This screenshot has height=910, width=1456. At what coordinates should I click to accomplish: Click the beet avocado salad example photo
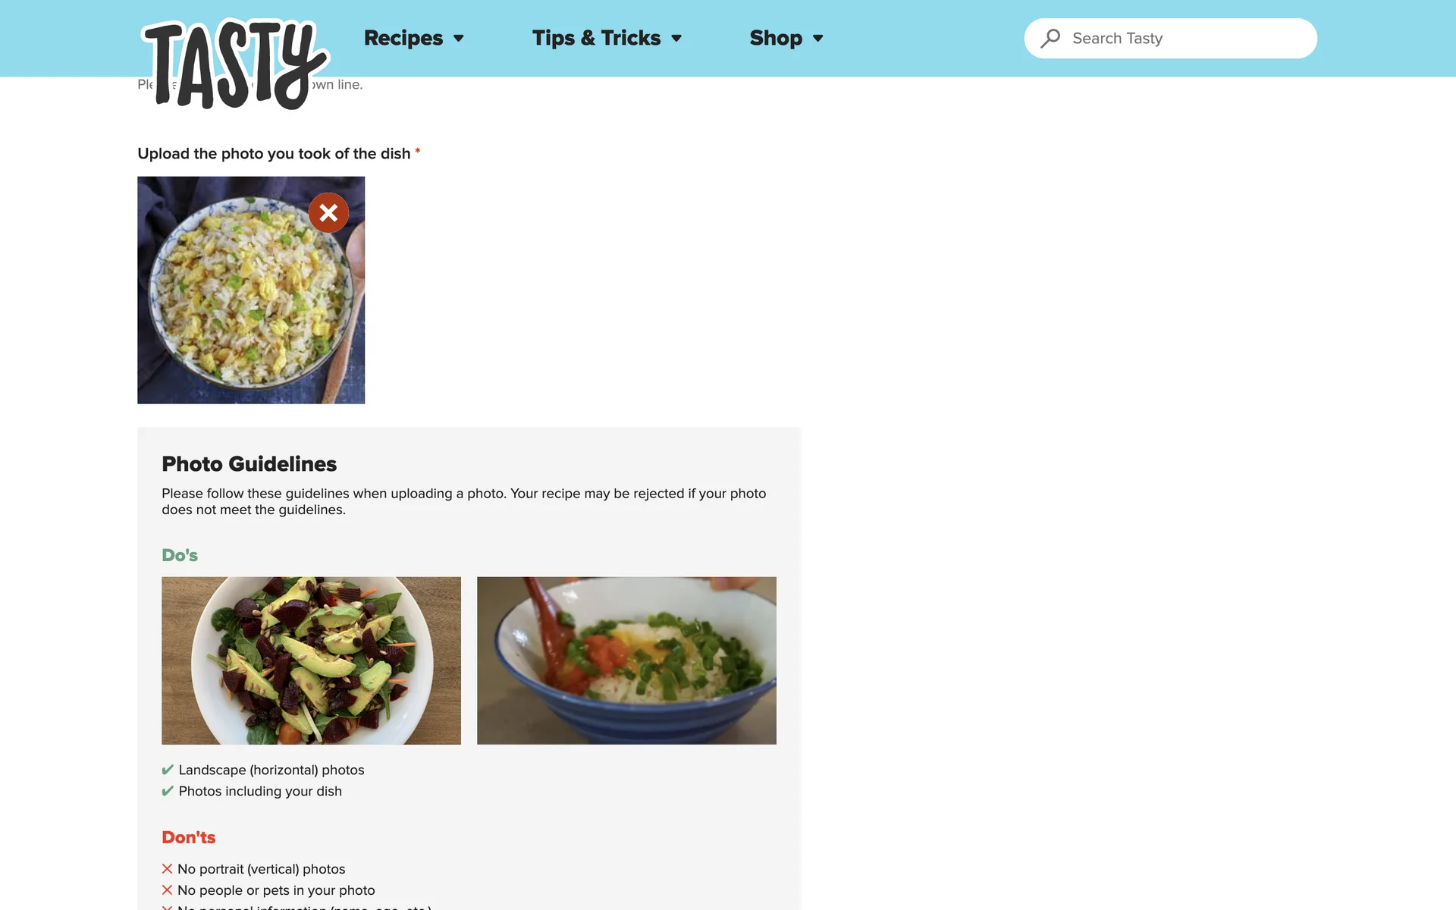(x=311, y=661)
